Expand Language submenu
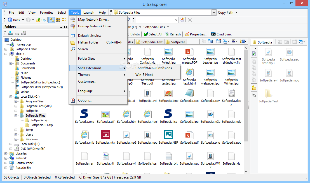Image resolution: width=310 pixels, height=183 pixels. 98,91
